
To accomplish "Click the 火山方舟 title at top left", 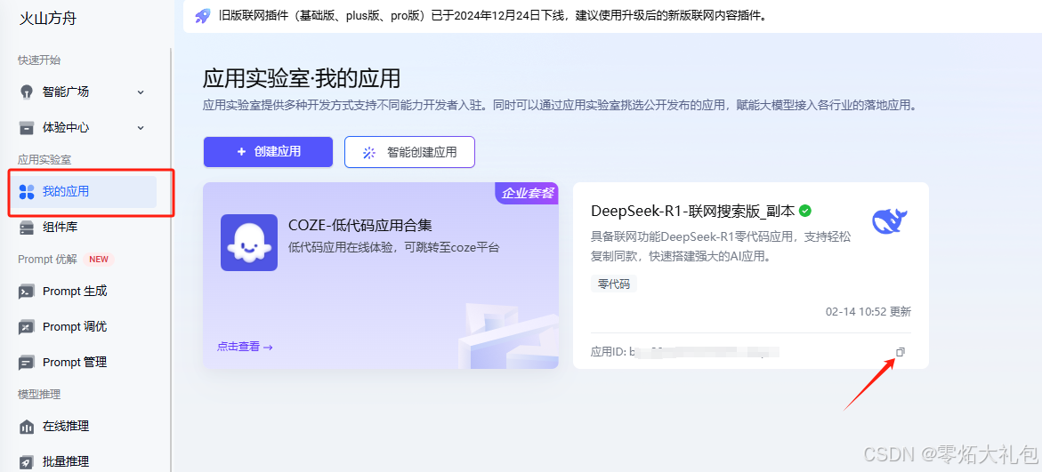I will 47,18.
